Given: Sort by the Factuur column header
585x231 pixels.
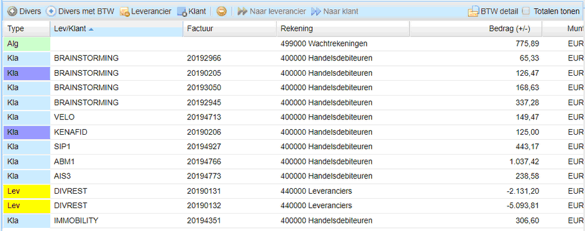Looking at the screenshot, I should (x=230, y=29).
